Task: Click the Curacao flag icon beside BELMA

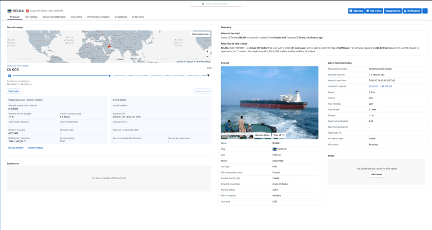Action: [x=10, y=11]
